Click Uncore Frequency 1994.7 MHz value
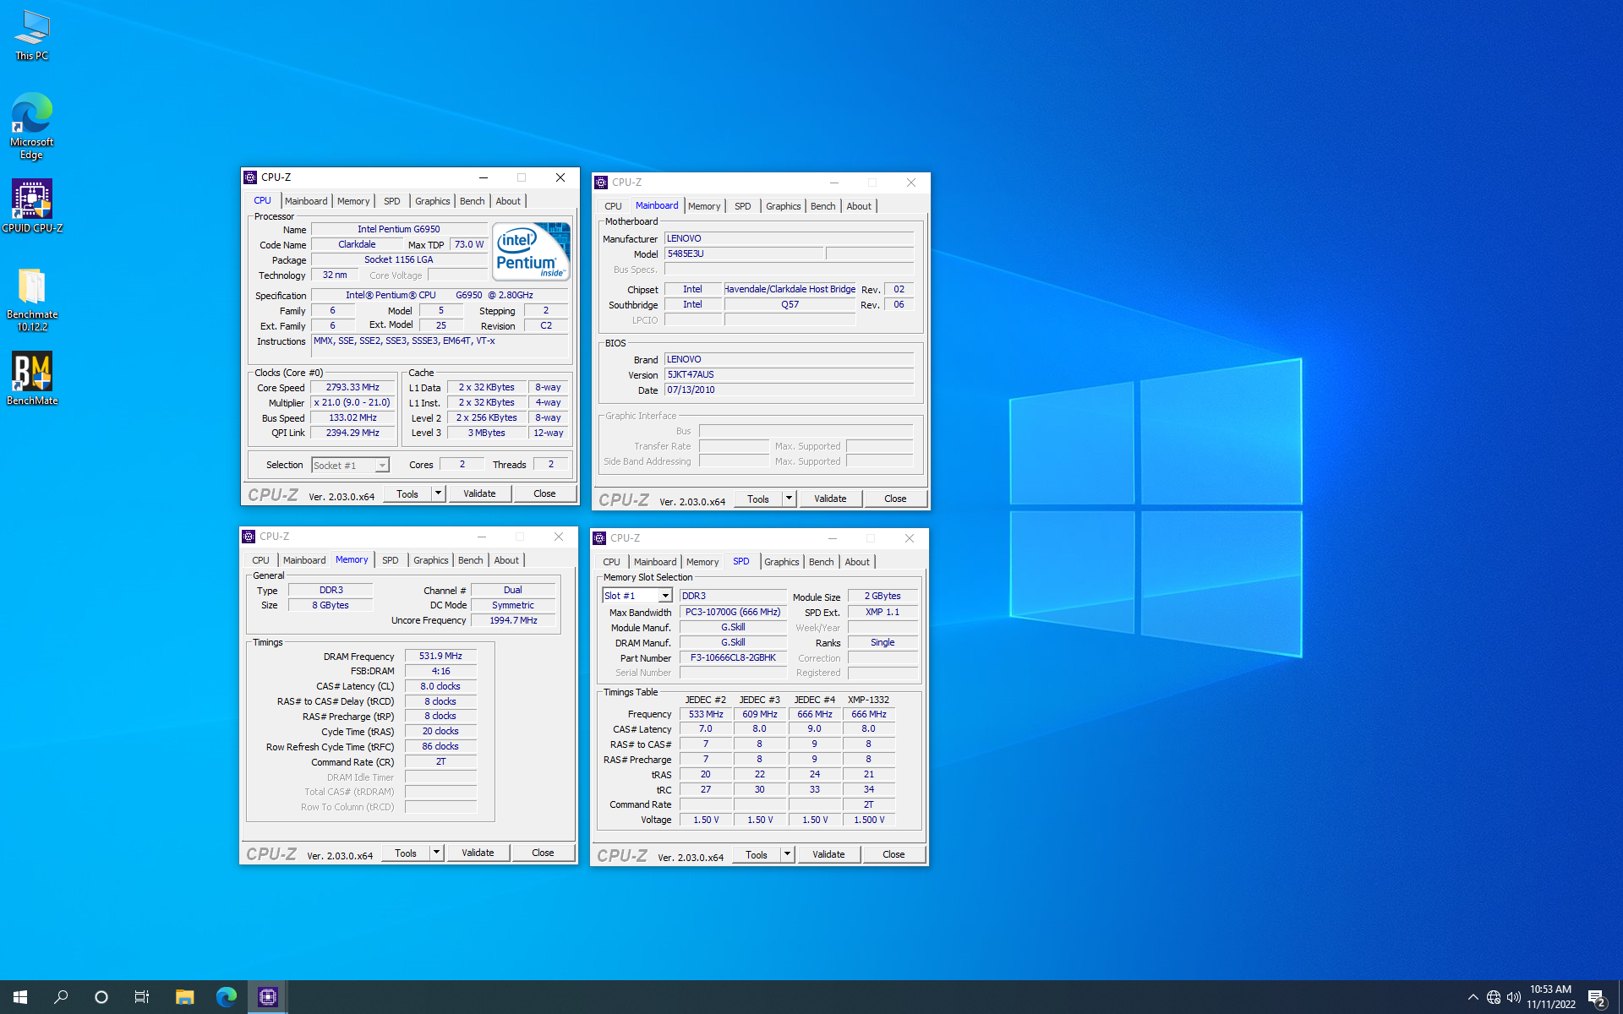1623x1014 pixels. tap(513, 620)
